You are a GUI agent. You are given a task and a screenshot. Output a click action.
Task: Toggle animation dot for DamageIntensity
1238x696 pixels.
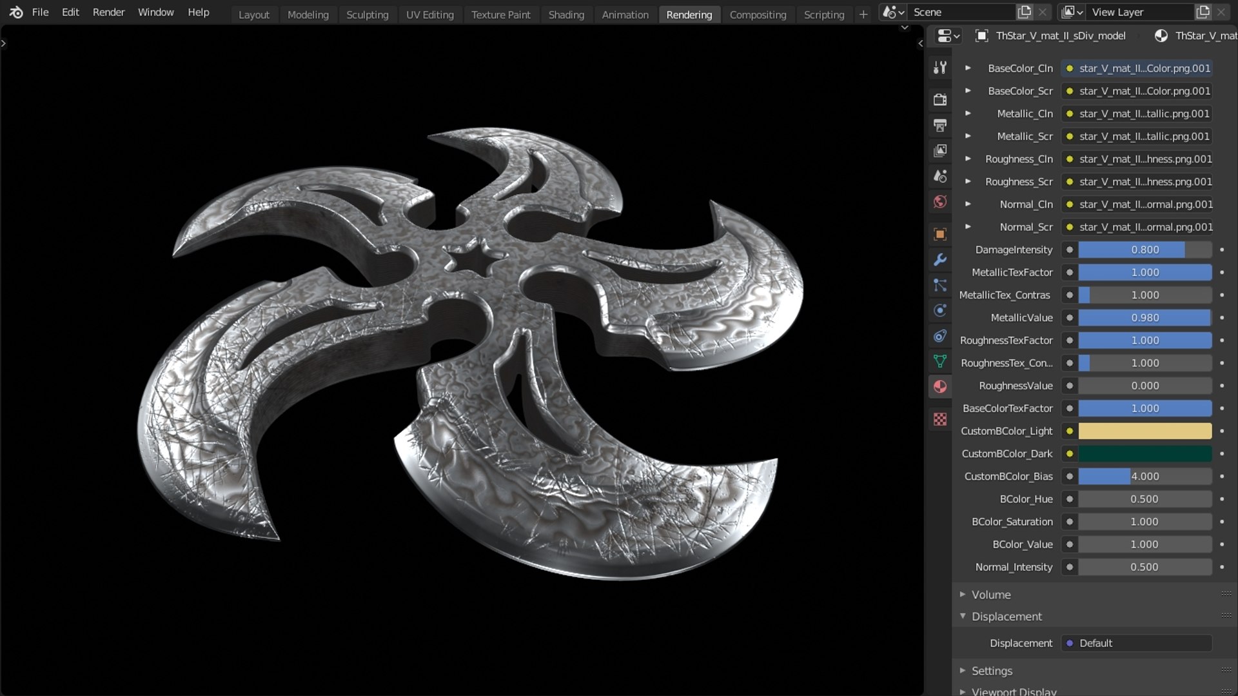coord(1222,250)
